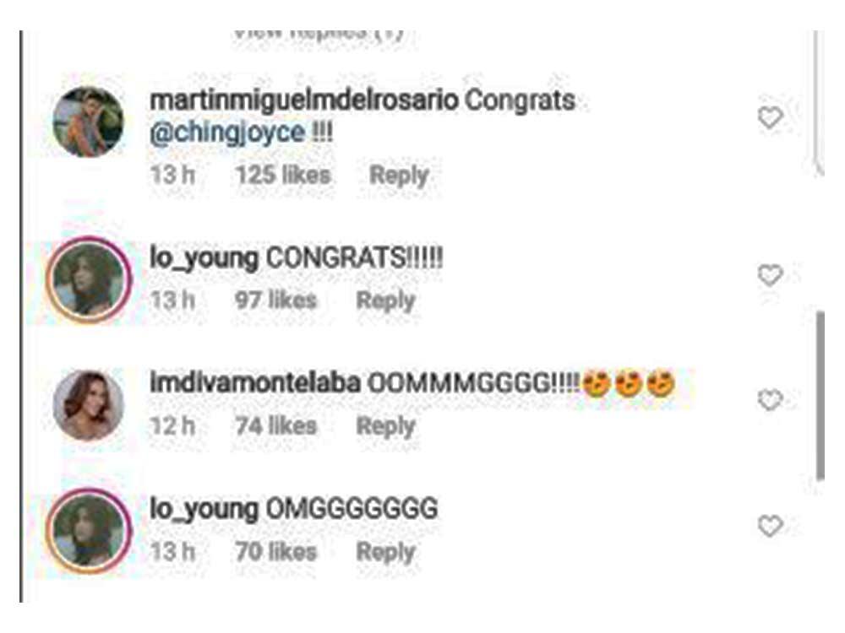Tap heart on lo_young's CONGRATS comment

pos(770,276)
